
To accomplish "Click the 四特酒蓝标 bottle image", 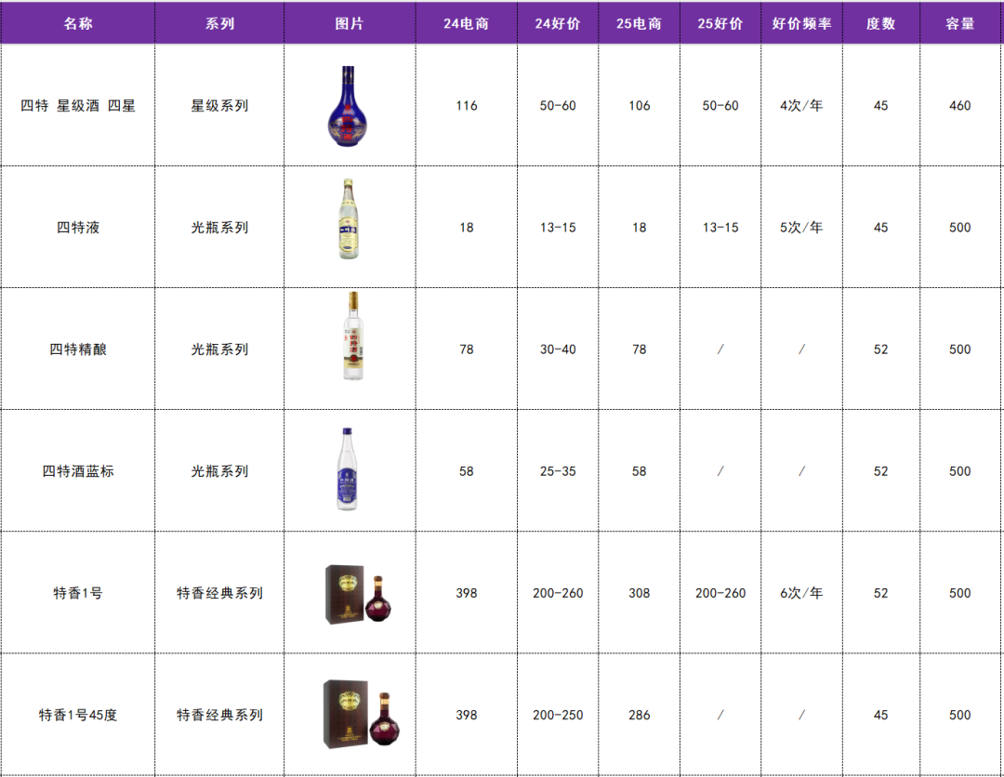I will pyautogui.click(x=347, y=469).
